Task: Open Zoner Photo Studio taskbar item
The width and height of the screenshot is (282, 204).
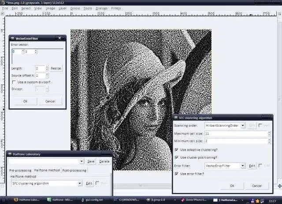Action: pos(195,200)
